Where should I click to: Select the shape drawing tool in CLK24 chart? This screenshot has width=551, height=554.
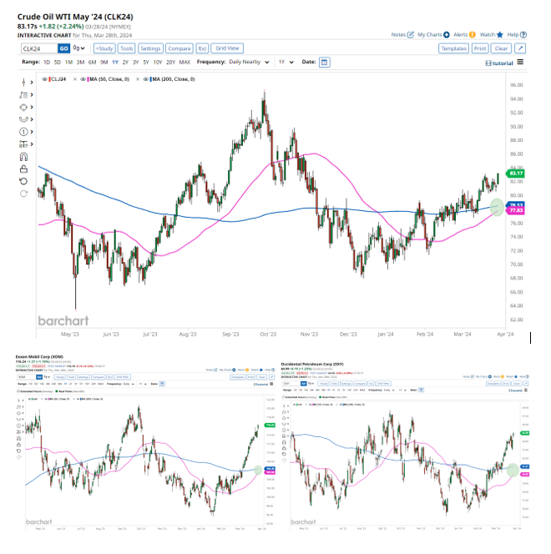click(23, 107)
